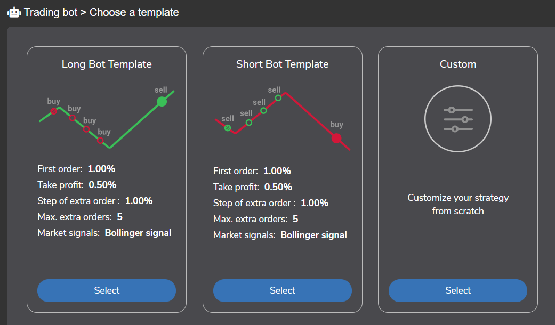Click the large green sell marker on Long chart
Image resolution: width=555 pixels, height=325 pixels.
tap(162, 101)
